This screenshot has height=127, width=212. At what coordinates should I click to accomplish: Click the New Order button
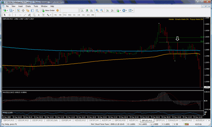[x=48, y=10]
